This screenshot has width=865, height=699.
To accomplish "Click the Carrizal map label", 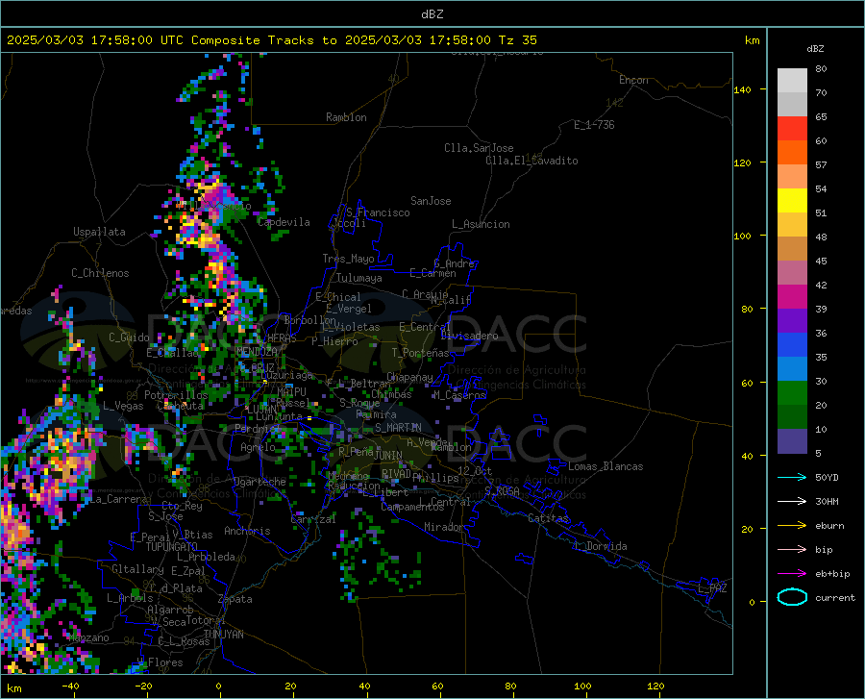I will [313, 519].
